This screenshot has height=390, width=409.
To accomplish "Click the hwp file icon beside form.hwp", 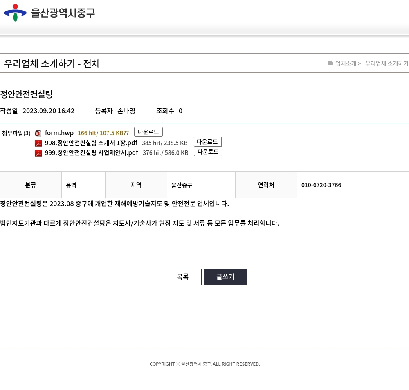I will (38, 134).
